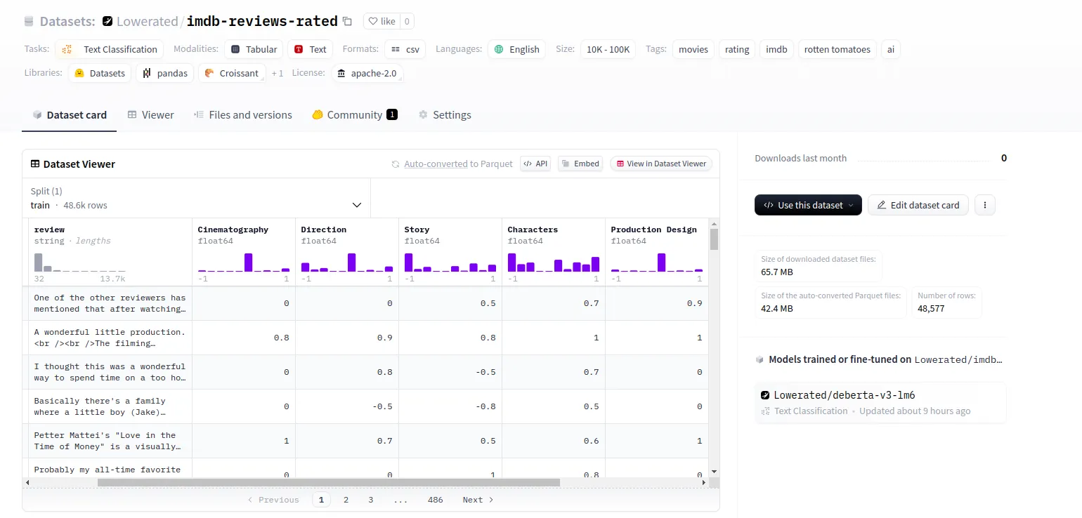
Task: Go to the Settings tab
Action: coord(445,115)
